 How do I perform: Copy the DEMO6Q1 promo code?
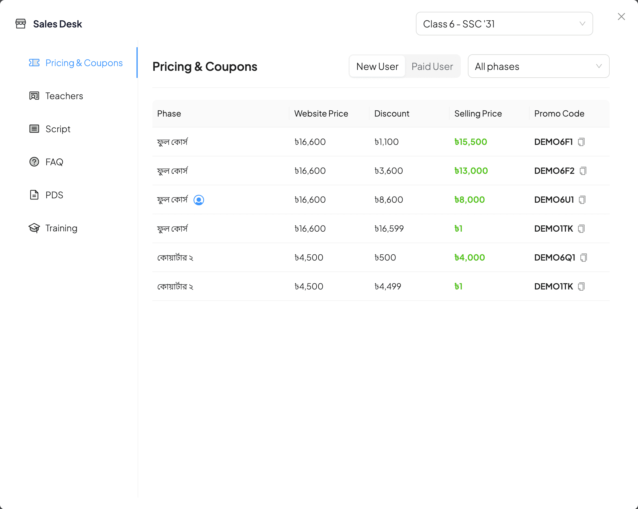tap(584, 258)
